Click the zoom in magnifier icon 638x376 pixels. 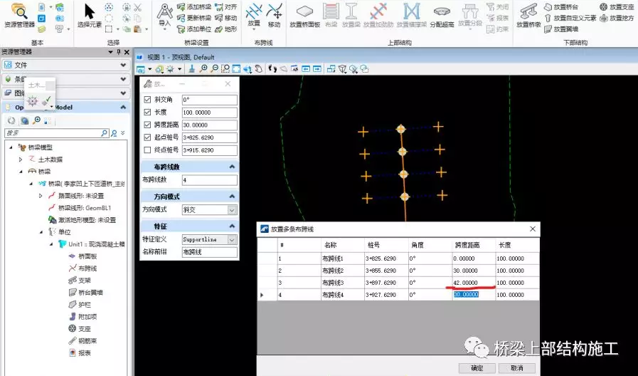pos(203,69)
